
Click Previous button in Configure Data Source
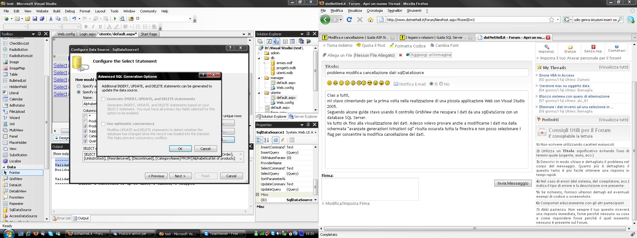[156, 176]
